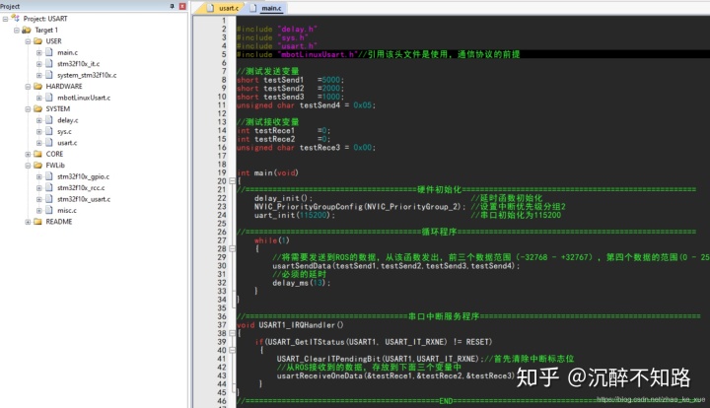Image resolution: width=710 pixels, height=408 pixels.
Task: Expand usart.c file dependencies in tree
Action: pyautogui.click(x=38, y=143)
